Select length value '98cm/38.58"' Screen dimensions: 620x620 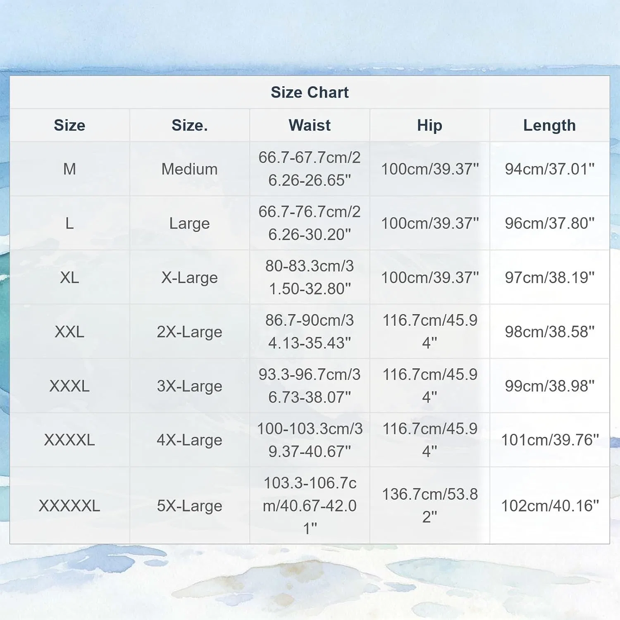point(549,331)
